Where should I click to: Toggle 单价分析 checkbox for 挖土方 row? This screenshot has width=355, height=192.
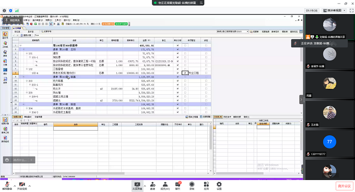point(177,88)
